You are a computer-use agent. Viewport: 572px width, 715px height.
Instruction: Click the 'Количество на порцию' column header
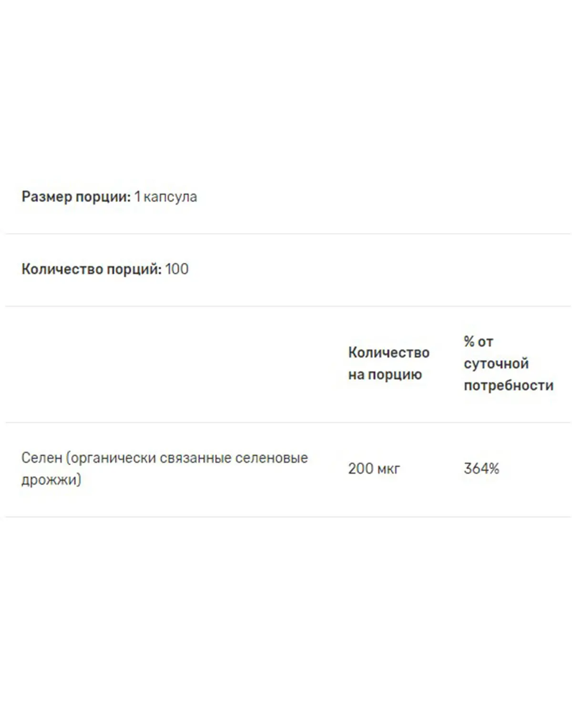tap(388, 363)
